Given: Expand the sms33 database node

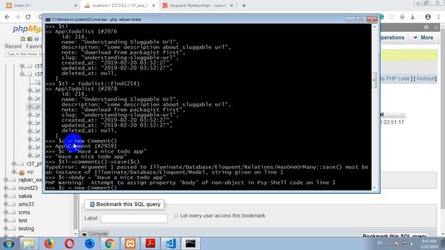Looking at the screenshot, I should click(6, 204).
